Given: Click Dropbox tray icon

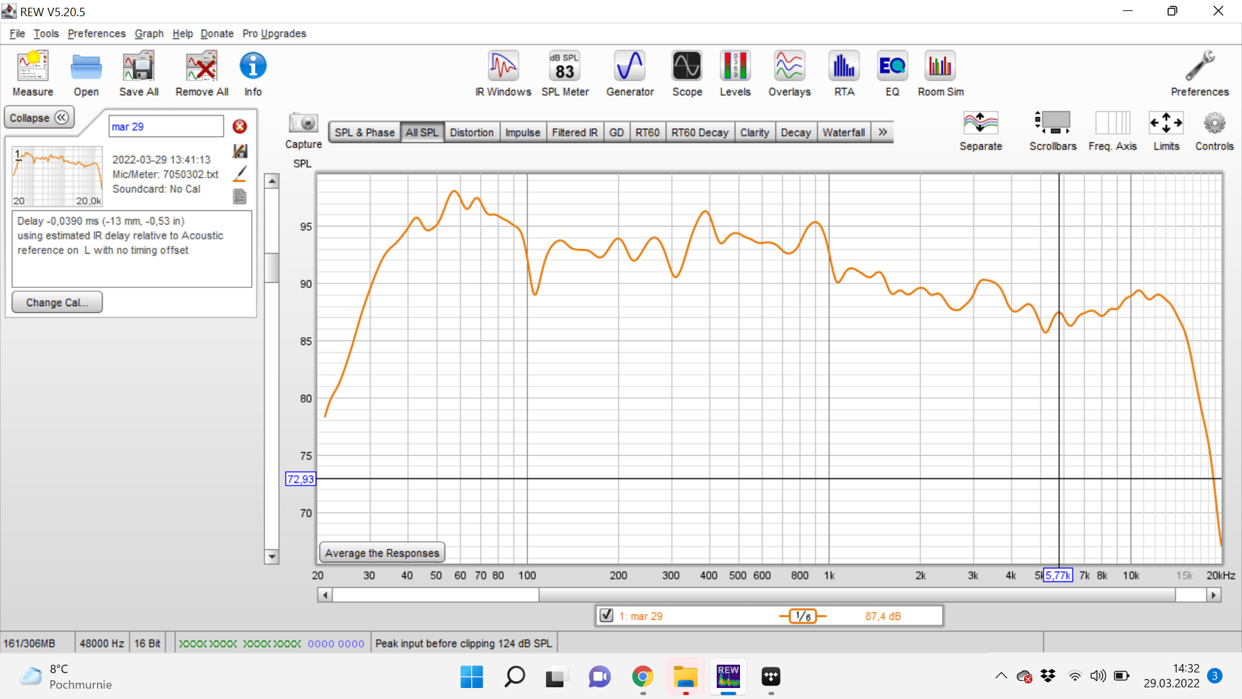Looking at the screenshot, I should (x=1048, y=676).
